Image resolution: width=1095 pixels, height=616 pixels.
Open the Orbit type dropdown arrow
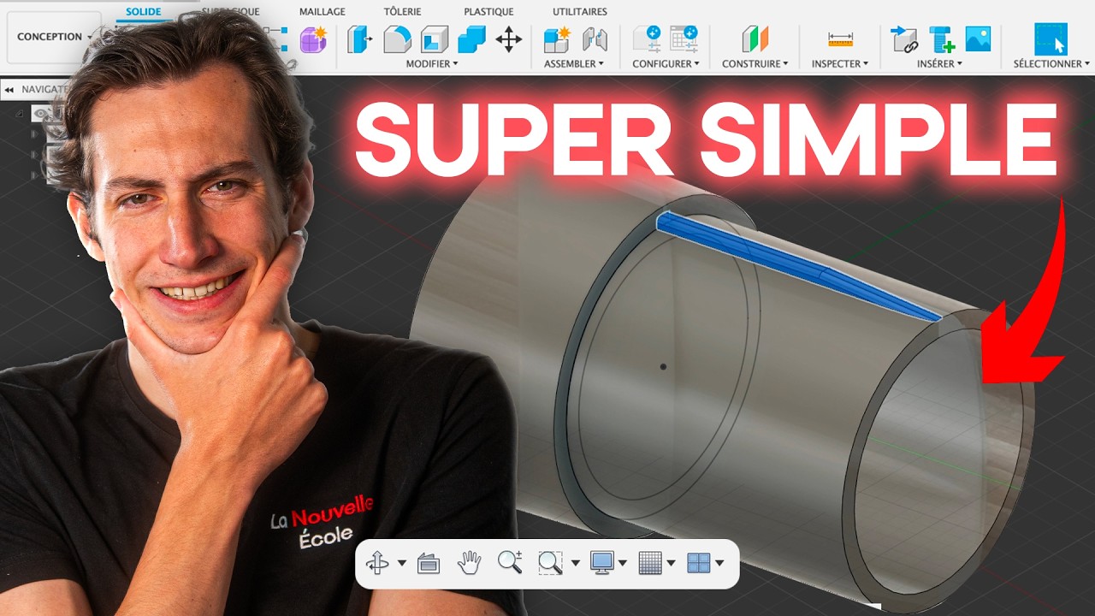(402, 563)
